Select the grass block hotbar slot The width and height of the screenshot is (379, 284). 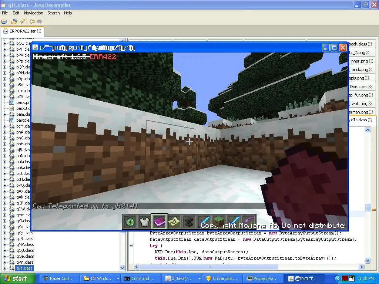(218, 222)
